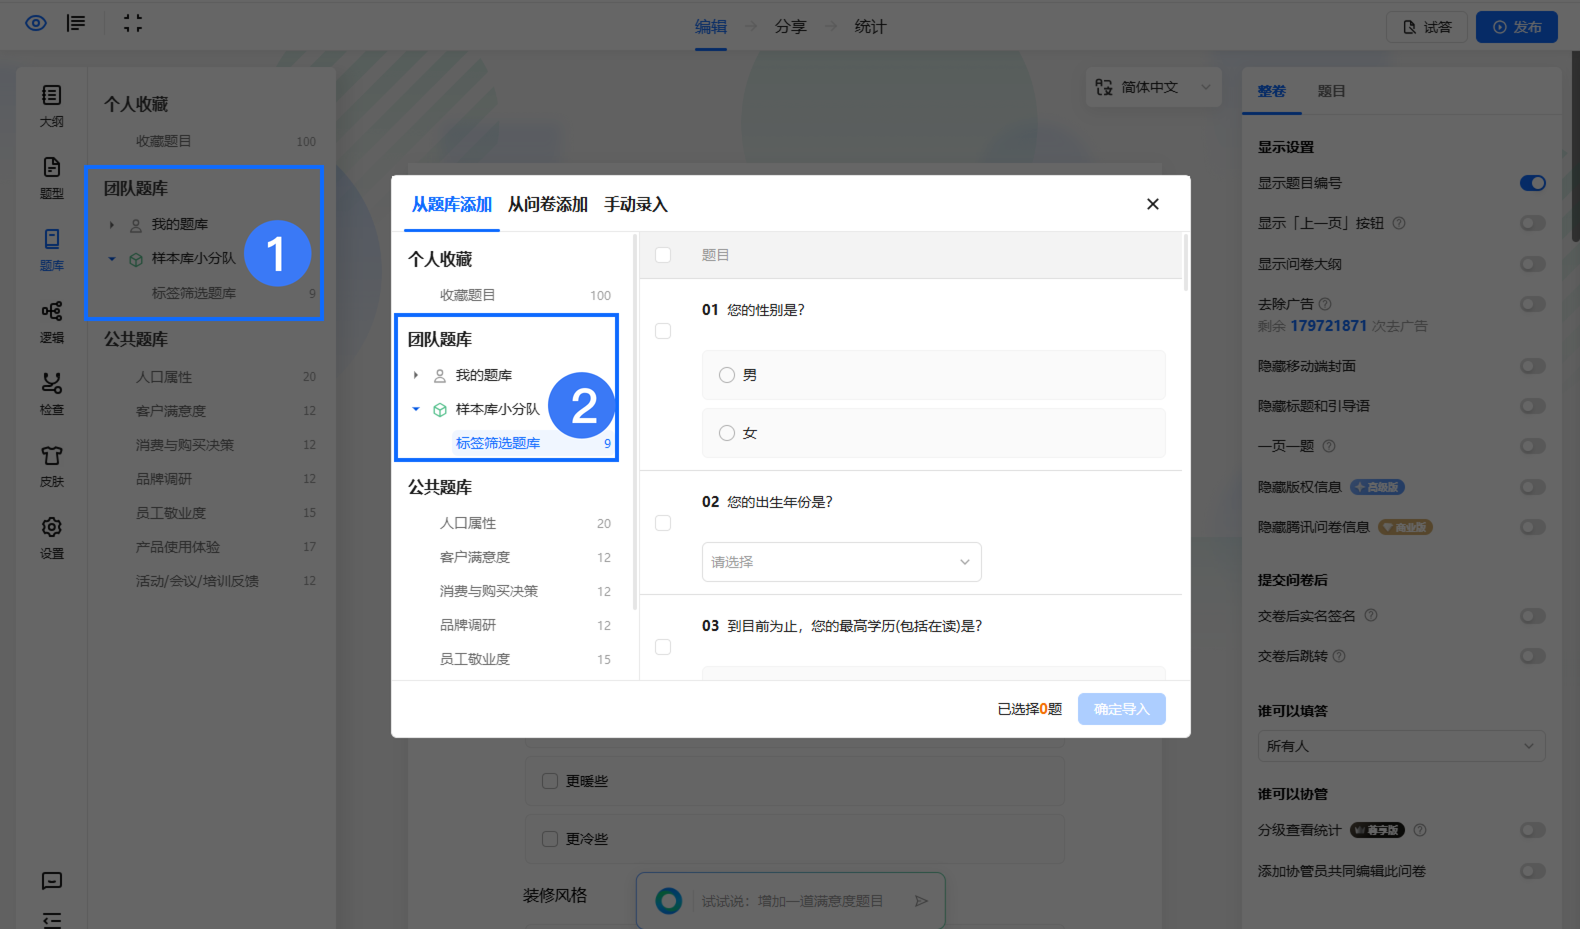Image resolution: width=1580 pixels, height=929 pixels.
Task: Open the 设置 sidebar panel
Action: pos(51,538)
